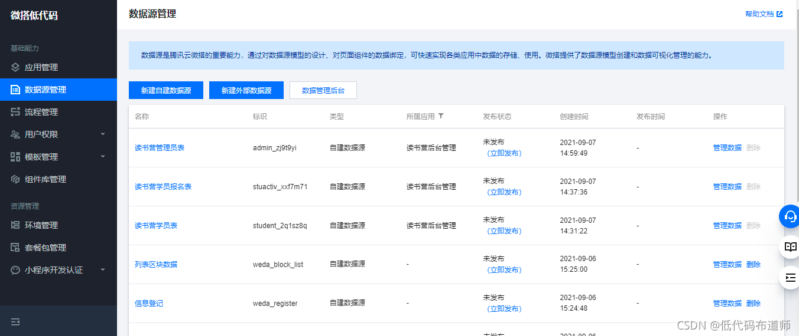
Task: Expand the 用户权限 submenu arrow
Action: [x=102, y=134]
